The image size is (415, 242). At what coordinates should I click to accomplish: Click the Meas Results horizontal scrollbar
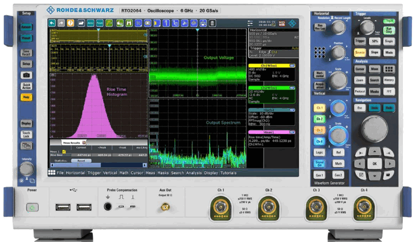pyautogui.click(x=98, y=165)
